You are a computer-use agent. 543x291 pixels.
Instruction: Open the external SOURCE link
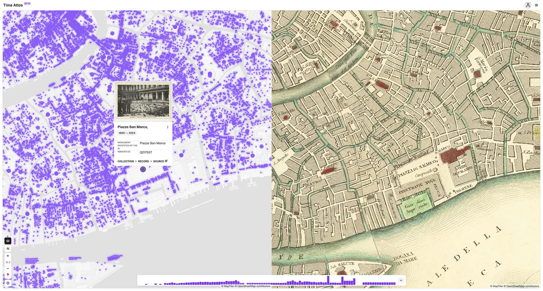[160, 161]
